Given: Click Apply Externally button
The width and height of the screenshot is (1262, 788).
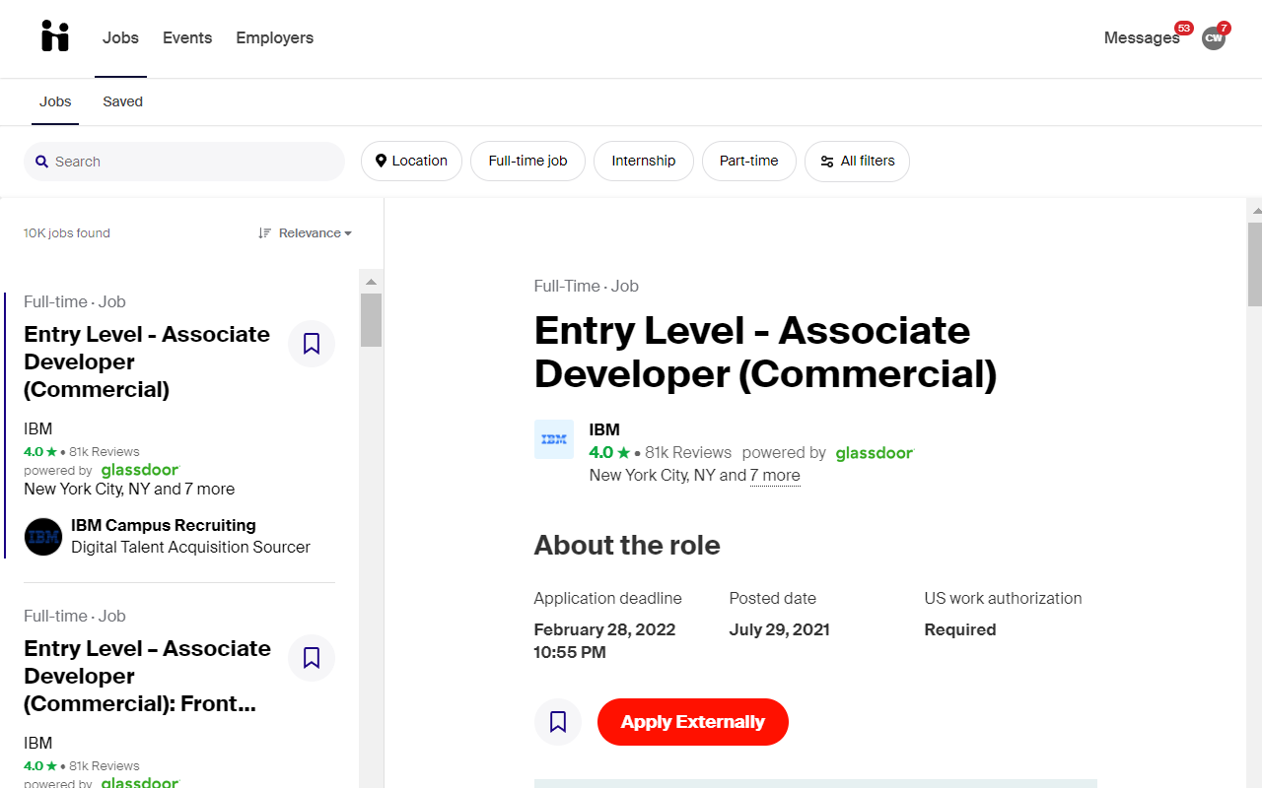Looking at the screenshot, I should tap(693, 722).
